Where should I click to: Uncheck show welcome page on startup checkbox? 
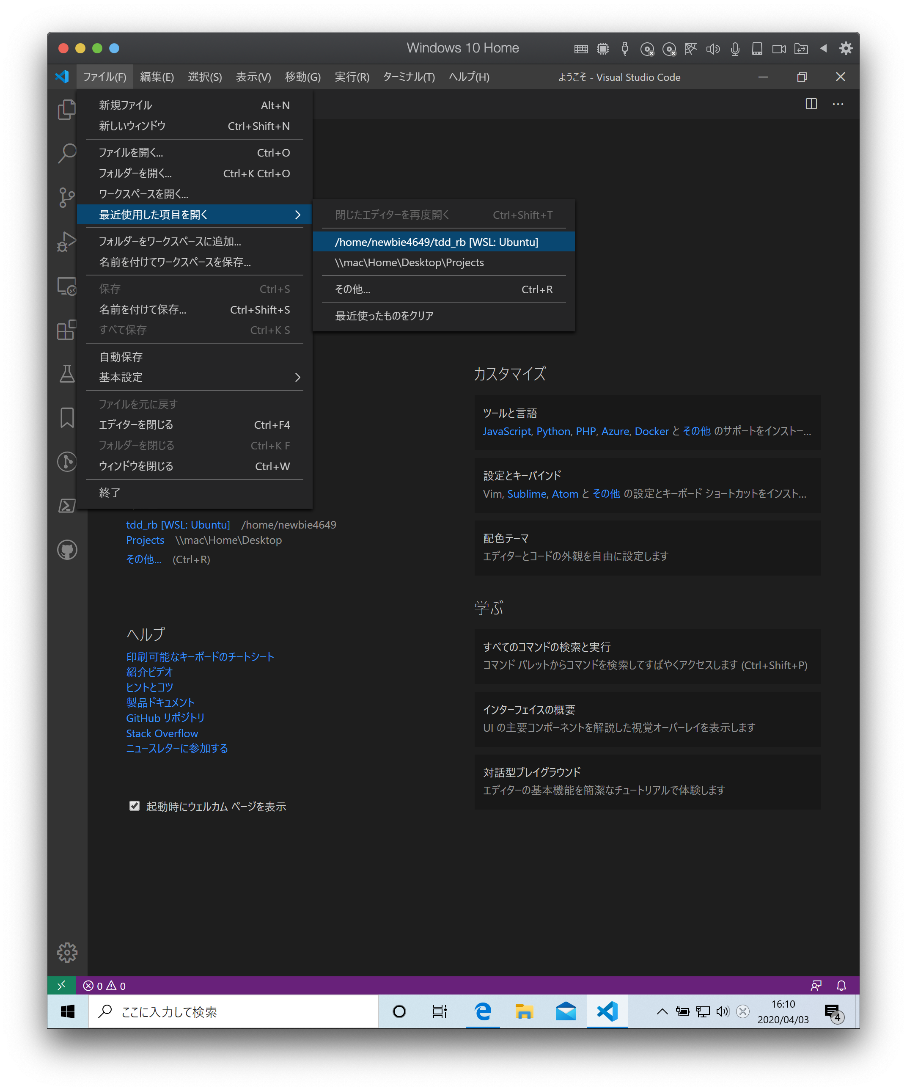click(x=135, y=806)
